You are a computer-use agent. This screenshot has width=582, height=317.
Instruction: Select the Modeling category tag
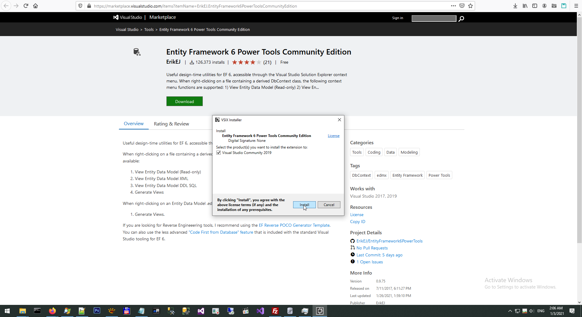(409, 152)
